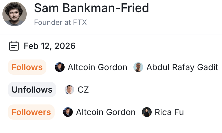Click the divider line under the header
The width and height of the screenshot is (222, 133).
coord(111,35)
